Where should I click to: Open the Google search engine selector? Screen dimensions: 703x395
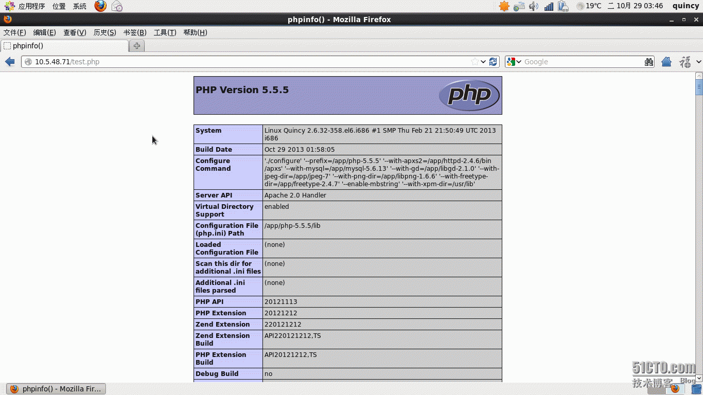tap(514, 62)
